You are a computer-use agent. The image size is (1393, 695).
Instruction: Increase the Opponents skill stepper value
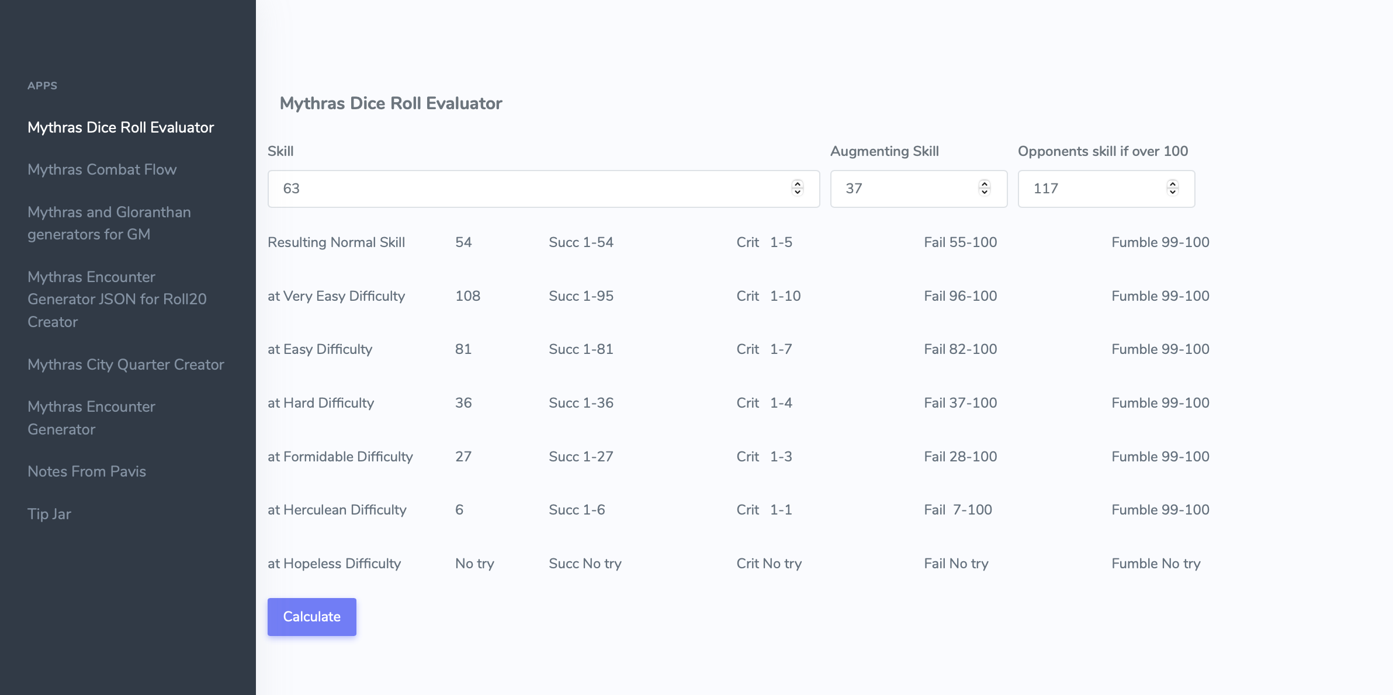[1172, 184]
